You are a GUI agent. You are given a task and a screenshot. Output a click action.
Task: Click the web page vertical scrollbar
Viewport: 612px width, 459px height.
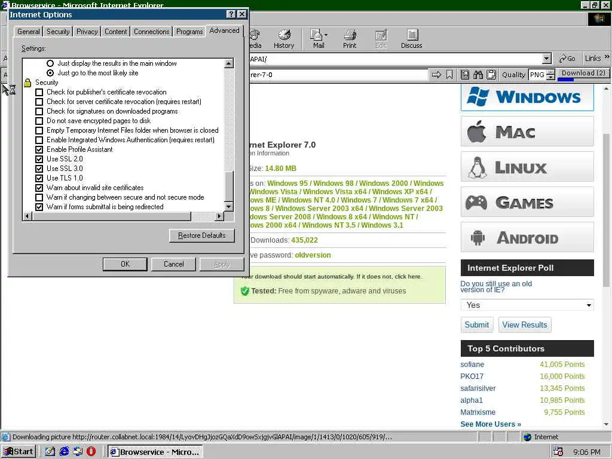(x=606, y=210)
